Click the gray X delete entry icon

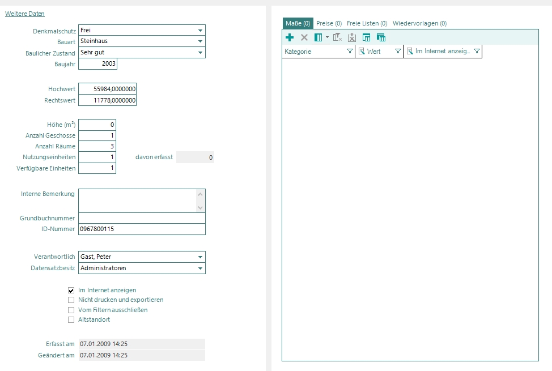tap(304, 37)
